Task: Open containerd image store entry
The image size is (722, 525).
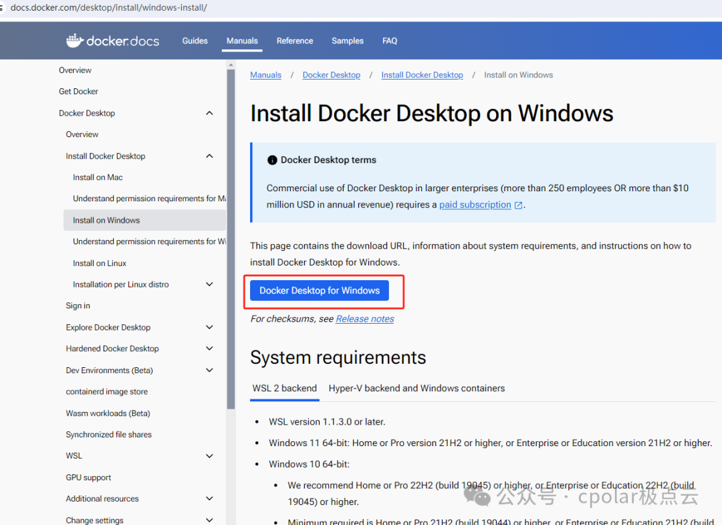Action: (107, 391)
